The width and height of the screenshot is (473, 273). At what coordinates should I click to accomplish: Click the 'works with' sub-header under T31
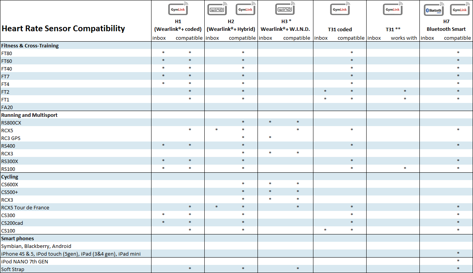click(x=404, y=38)
